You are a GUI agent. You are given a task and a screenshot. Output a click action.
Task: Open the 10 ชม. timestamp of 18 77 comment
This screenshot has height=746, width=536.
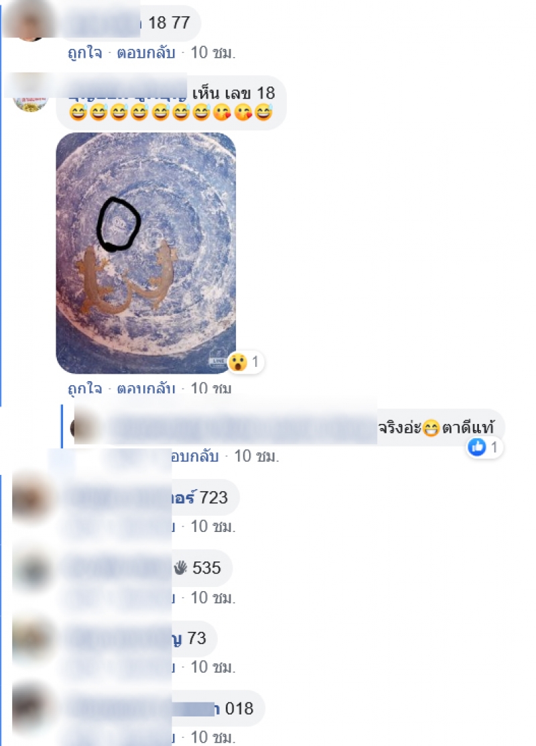pyautogui.click(x=213, y=52)
